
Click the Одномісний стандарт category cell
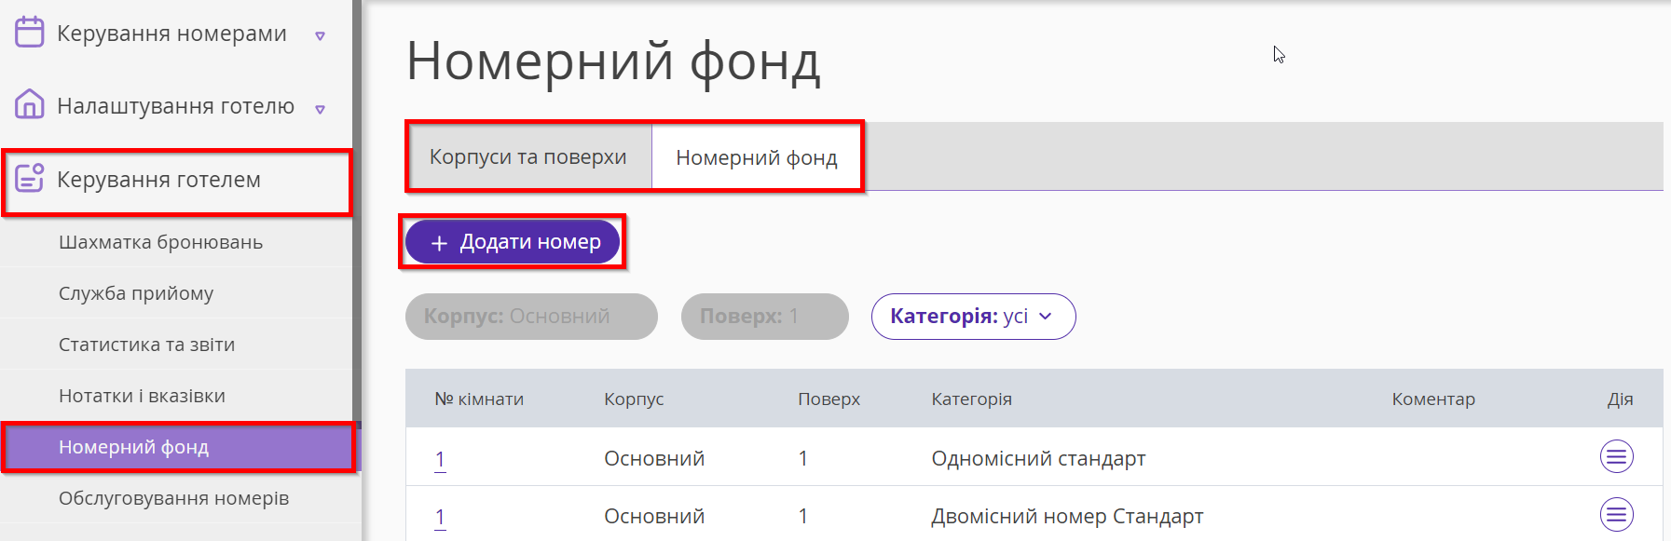(1038, 458)
